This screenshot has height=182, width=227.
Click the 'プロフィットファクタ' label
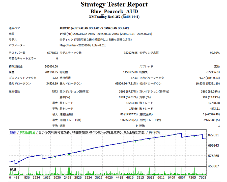22,78
